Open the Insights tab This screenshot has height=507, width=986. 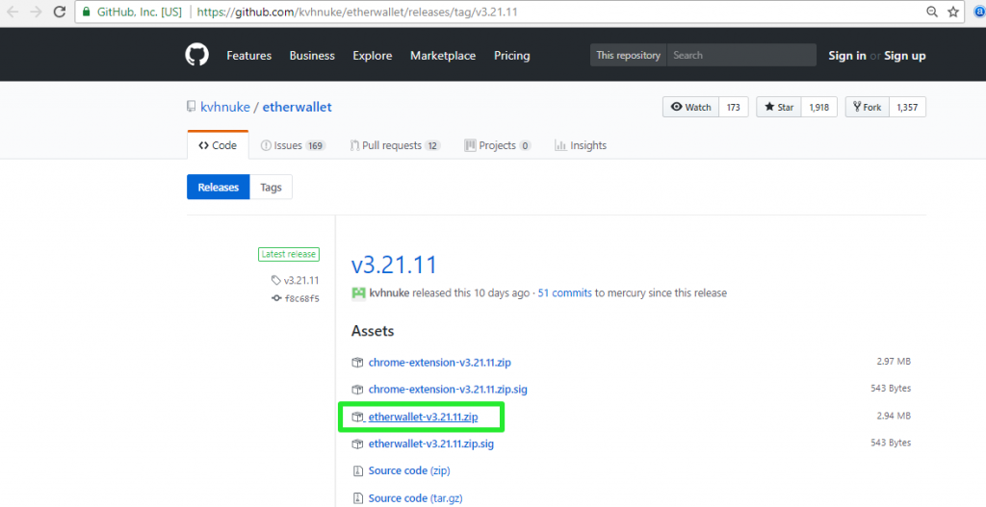(581, 145)
